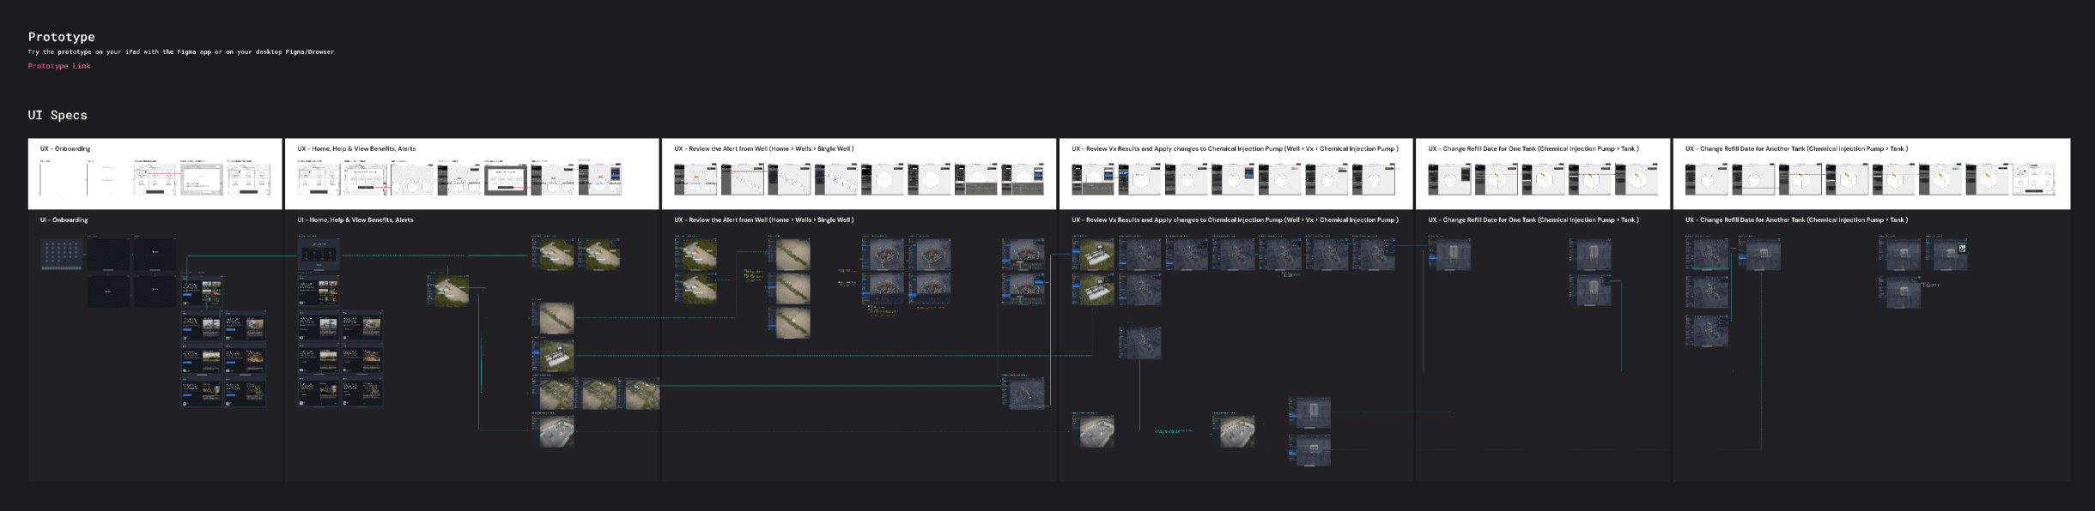
Task: Select first wireframe in One Tank UX row
Action: [1449, 179]
